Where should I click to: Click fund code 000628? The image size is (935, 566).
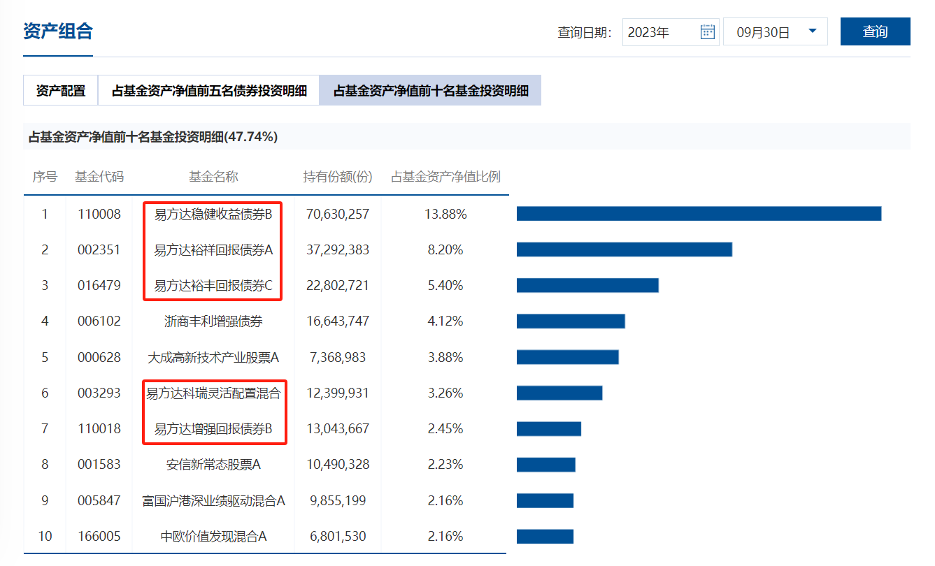99,358
